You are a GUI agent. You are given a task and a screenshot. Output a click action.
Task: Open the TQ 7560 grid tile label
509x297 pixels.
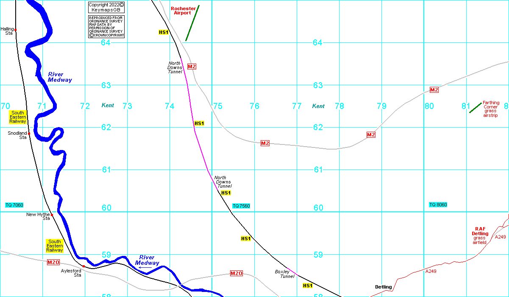(241, 206)
